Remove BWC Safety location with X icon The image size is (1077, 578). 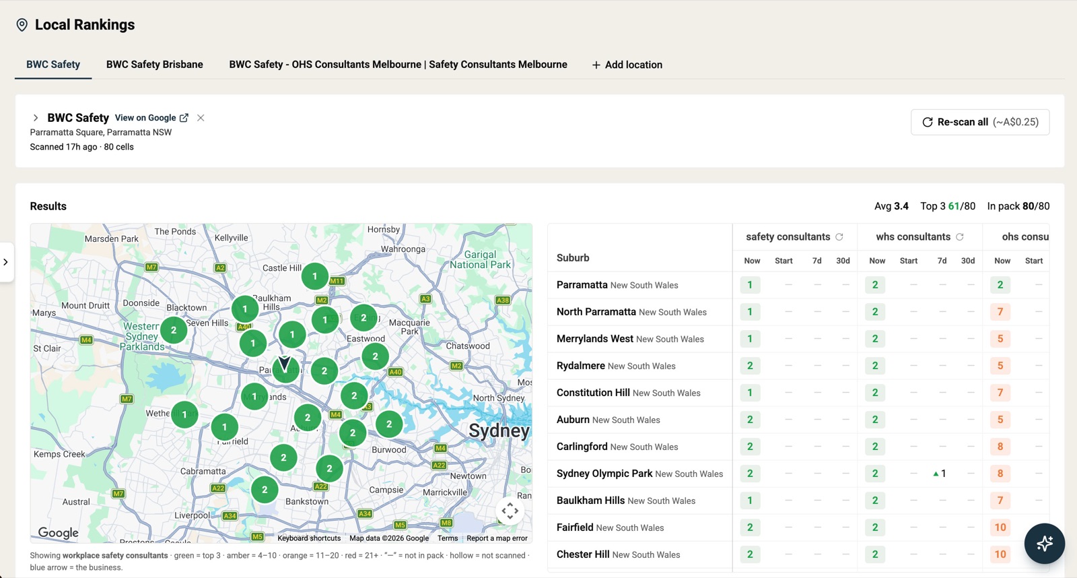coord(201,118)
